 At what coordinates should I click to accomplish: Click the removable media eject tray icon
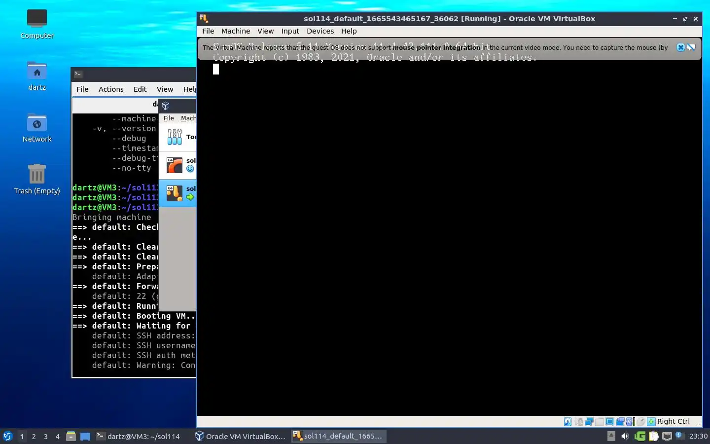[x=611, y=436]
